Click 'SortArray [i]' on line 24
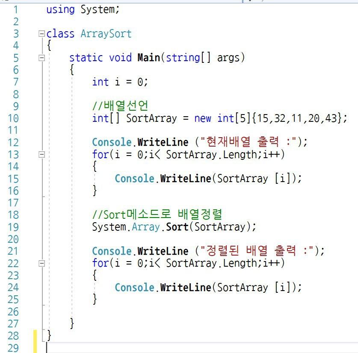 point(254,288)
